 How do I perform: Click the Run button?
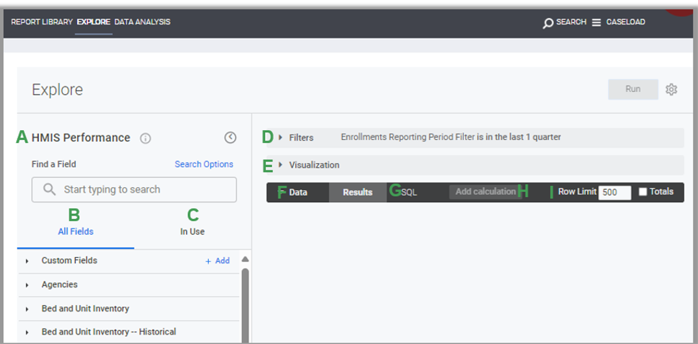click(x=633, y=89)
